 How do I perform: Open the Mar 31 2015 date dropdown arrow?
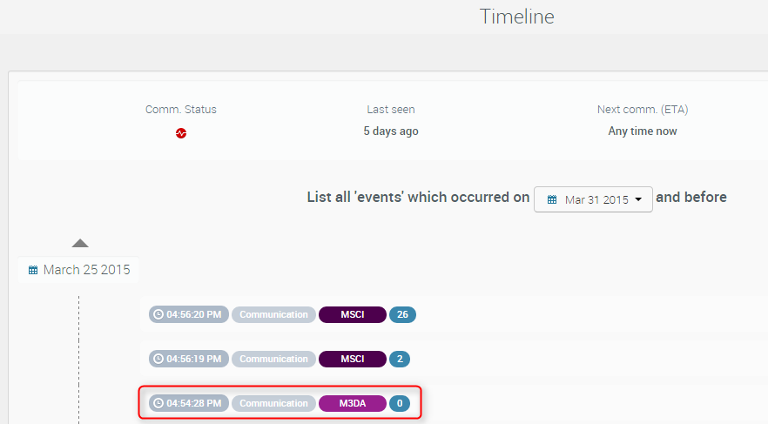(x=639, y=199)
